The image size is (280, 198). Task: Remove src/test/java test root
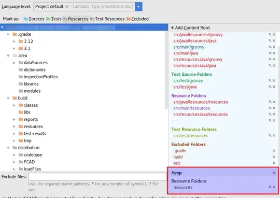[x=274, y=87]
